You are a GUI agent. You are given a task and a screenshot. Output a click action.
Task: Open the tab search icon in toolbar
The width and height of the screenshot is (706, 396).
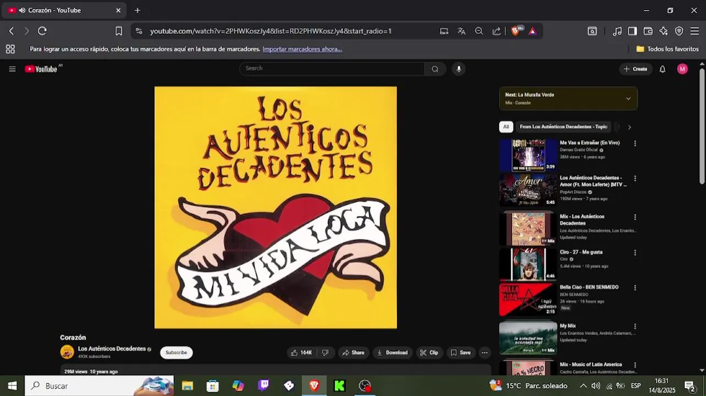coord(592,31)
